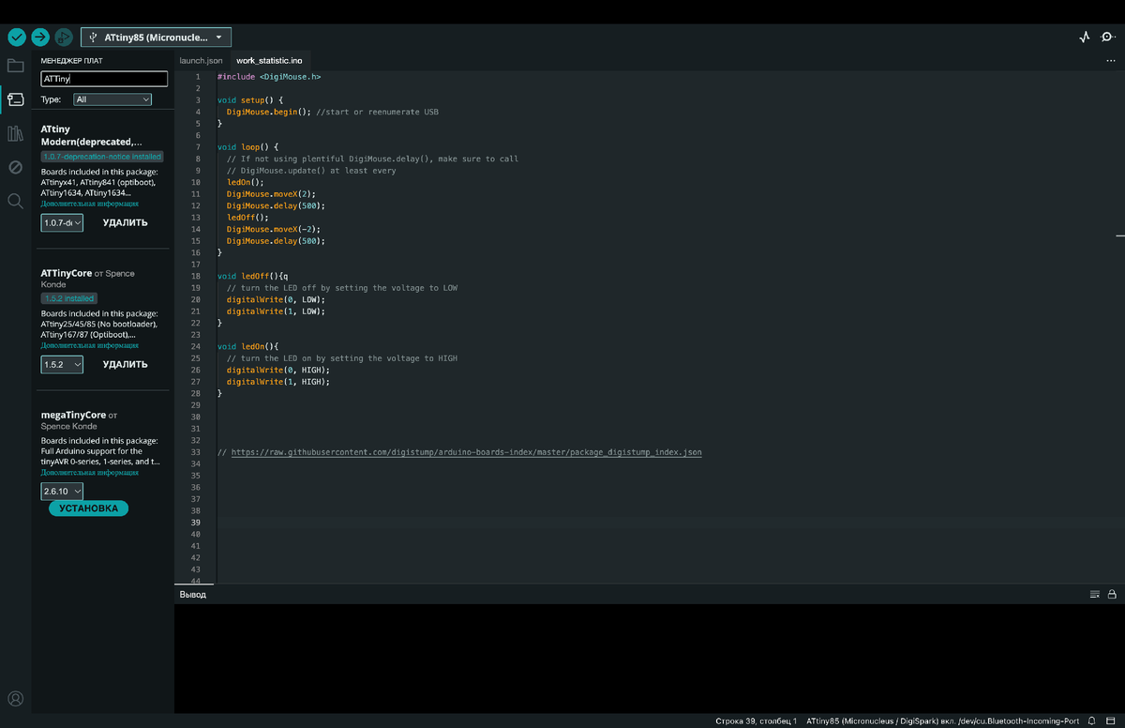Open the Debug sidebar panel
This screenshot has width=1125, height=728.
click(x=15, y=167)
